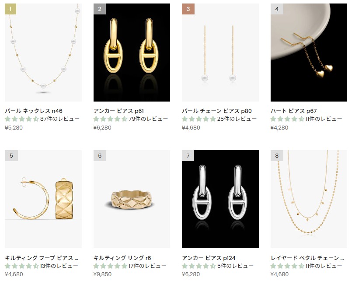Open the 79件のレビュー reviews link
Viewport: 355px width, 281px height.
pos(148,119)
